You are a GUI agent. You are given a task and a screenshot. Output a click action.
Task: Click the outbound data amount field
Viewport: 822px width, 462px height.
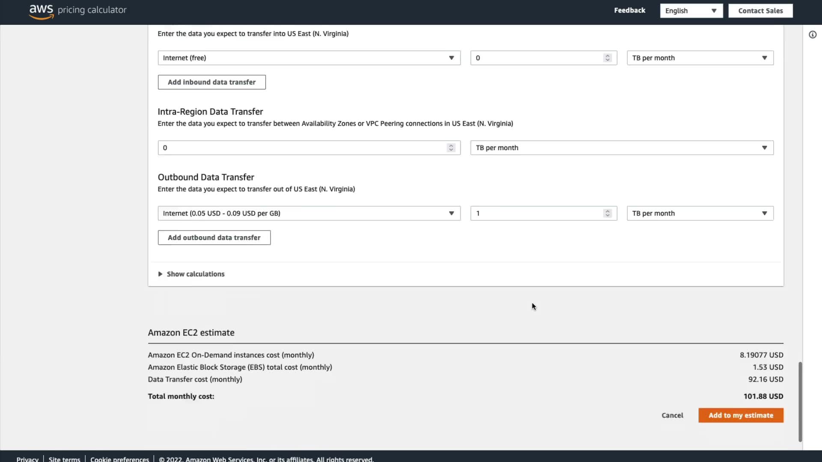[x=535, y=213]
